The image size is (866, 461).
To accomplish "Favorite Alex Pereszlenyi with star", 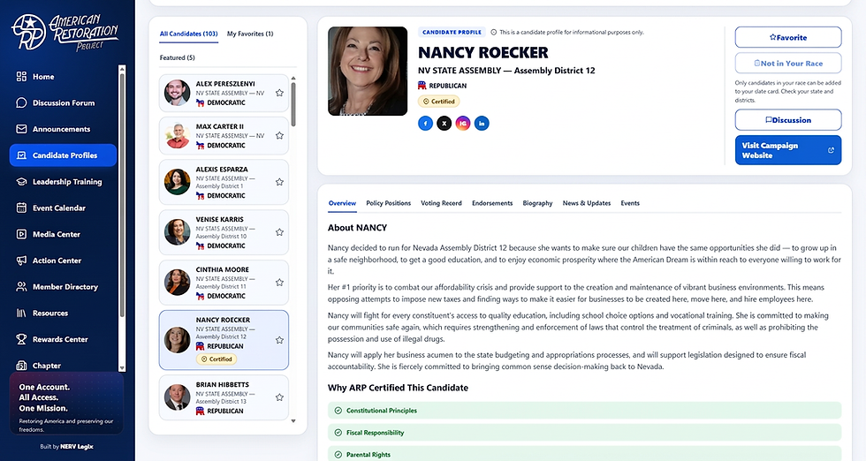I will point(279,93).
